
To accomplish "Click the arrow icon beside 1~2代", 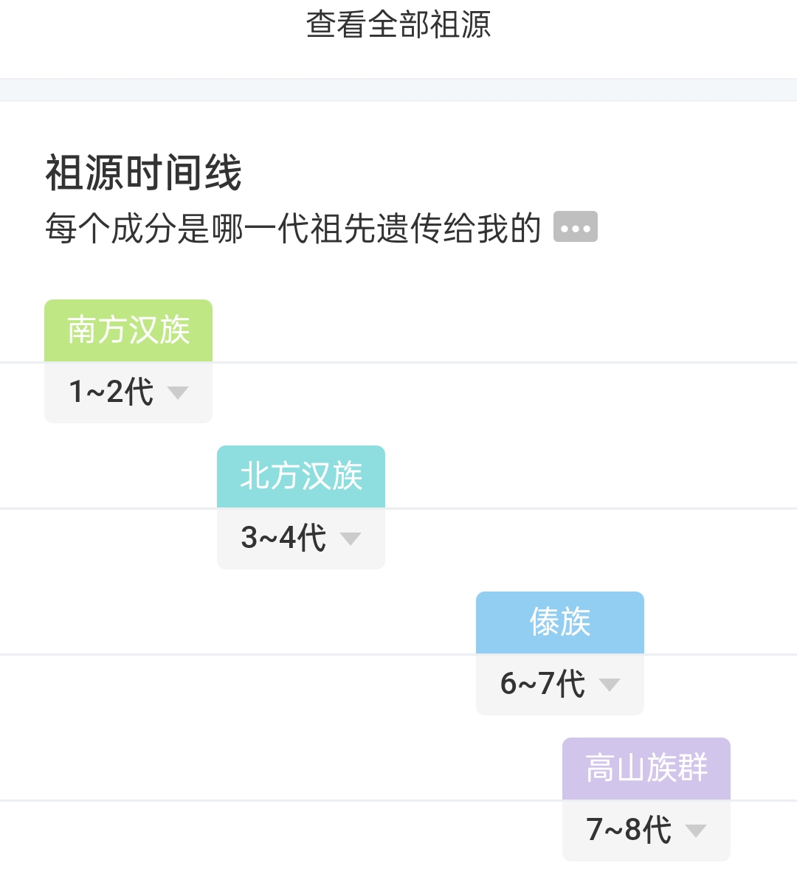I will point(177,392).
